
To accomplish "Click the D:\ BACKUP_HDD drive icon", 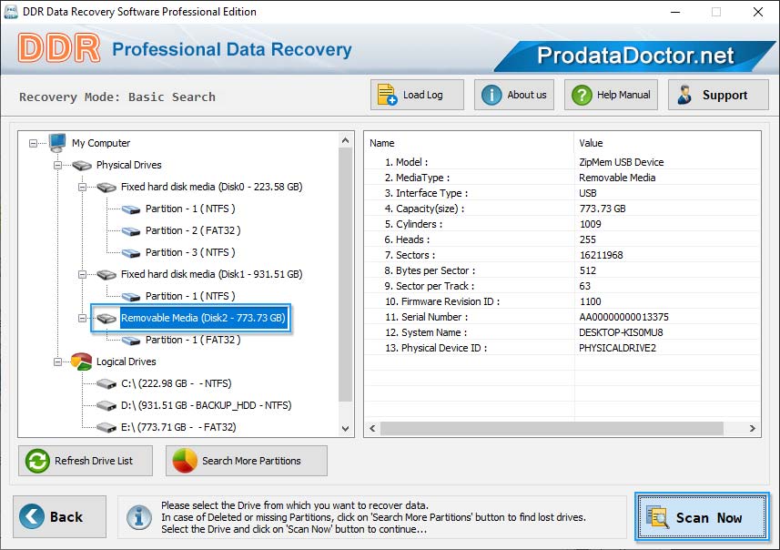I will [x=106, y=405].
